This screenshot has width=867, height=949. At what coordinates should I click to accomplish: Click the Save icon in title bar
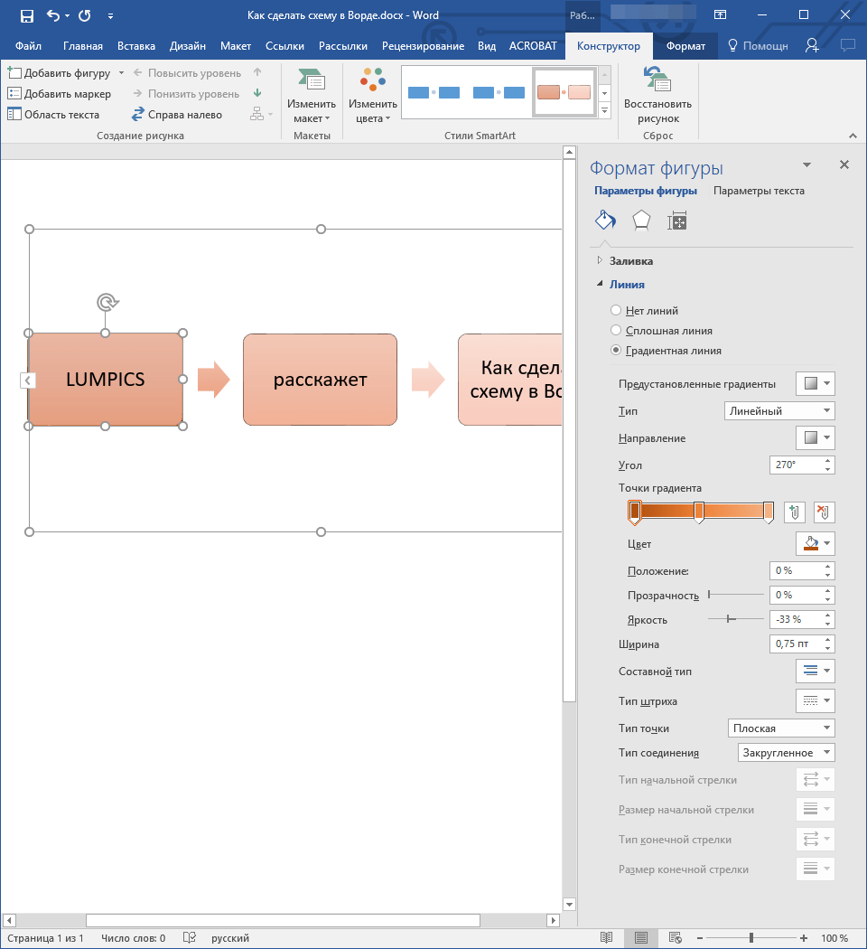click(x=26, y=15)
